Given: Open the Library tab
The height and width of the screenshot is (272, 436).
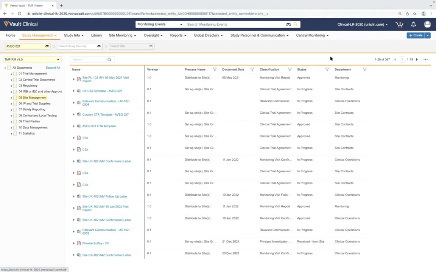Looking at the screenshot, I should [x=97, y=35].
